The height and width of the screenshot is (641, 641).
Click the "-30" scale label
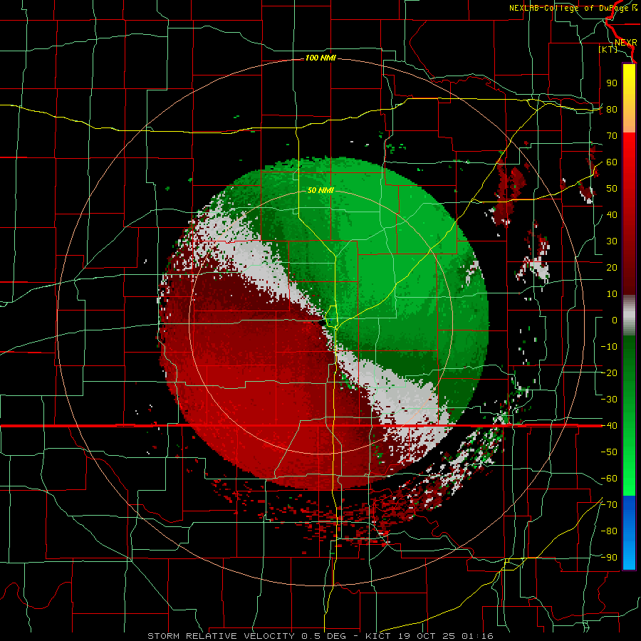pyautogui.click(x=609, y=400)
